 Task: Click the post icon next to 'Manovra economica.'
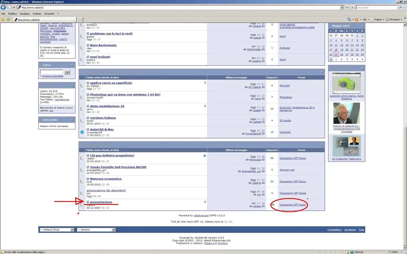coord(88,179)
